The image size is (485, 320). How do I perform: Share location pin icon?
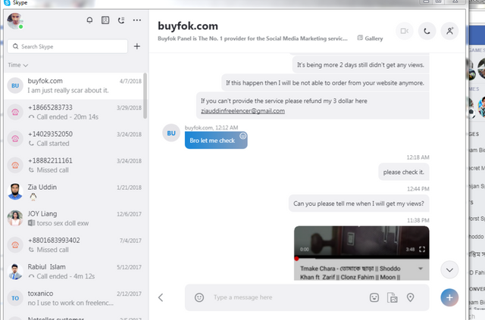click(x=410, y=297)
